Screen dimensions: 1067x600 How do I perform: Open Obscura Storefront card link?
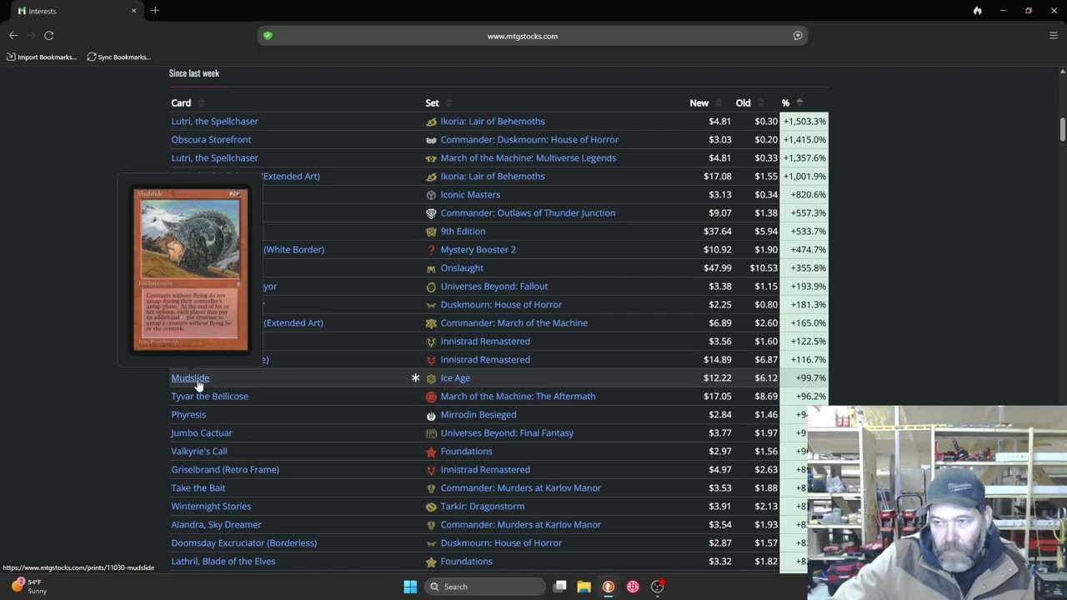pyautogui.click(x=211, y=139)
